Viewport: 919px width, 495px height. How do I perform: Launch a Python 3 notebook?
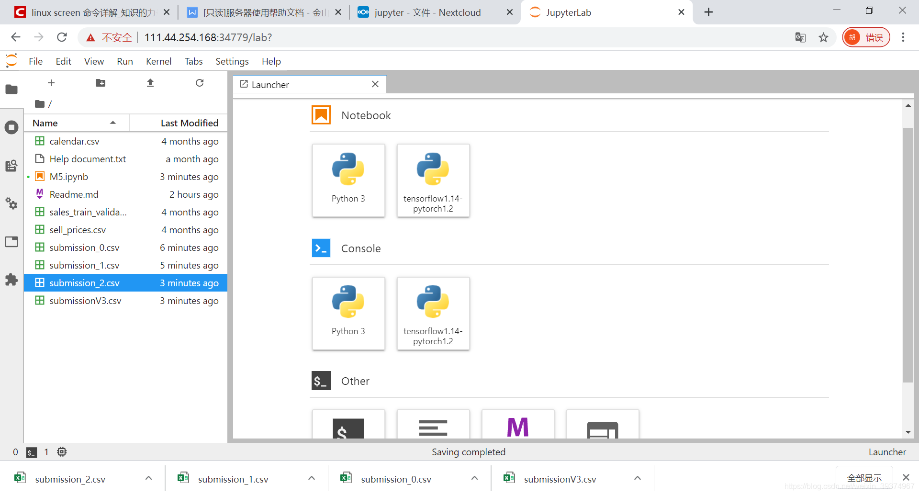(348, 180)
